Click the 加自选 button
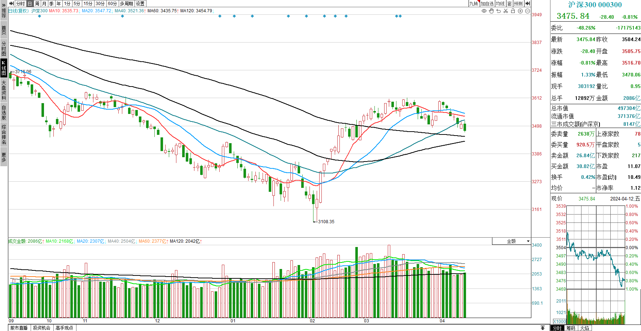Viewport: 641px width, 331px height. [x=487, y=4]
